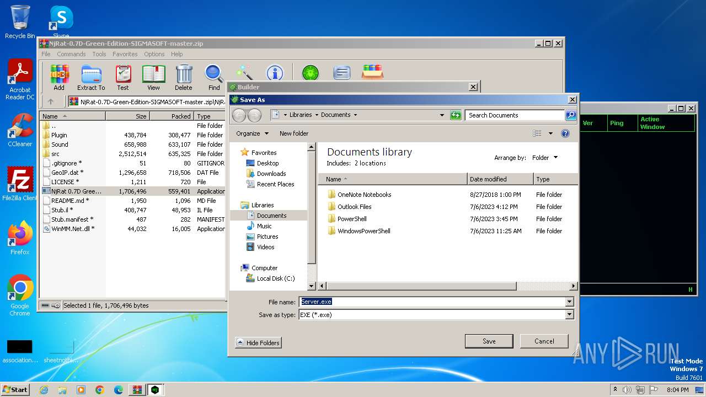Click the change view icon in Save As
The image size is (706, 397).
[x=537, y=133]
